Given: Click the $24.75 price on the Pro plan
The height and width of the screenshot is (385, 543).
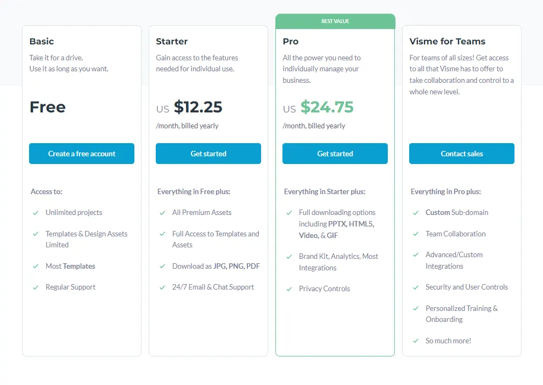Looking at the screenshot, I should (x=326, y=108).
